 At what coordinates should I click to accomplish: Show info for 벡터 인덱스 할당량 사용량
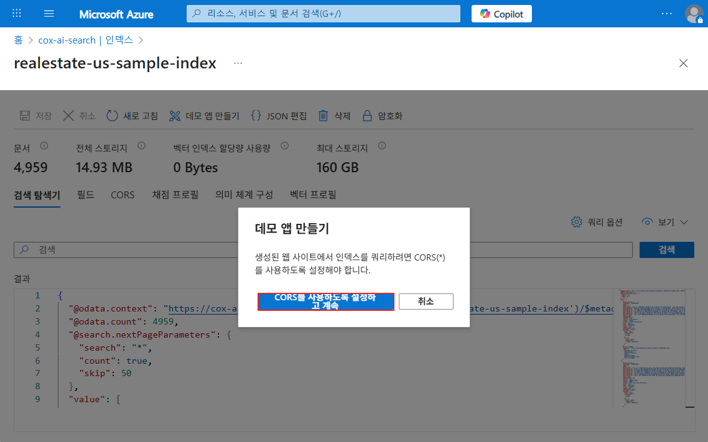[284, 145]
